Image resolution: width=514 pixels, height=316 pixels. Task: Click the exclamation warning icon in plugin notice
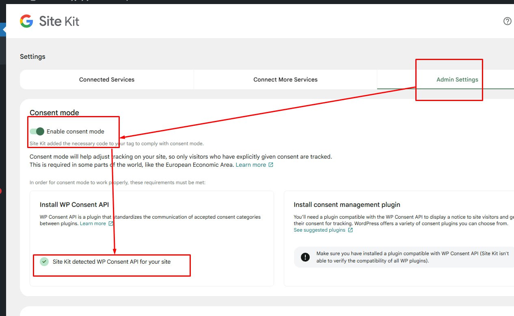click(305, 257)
